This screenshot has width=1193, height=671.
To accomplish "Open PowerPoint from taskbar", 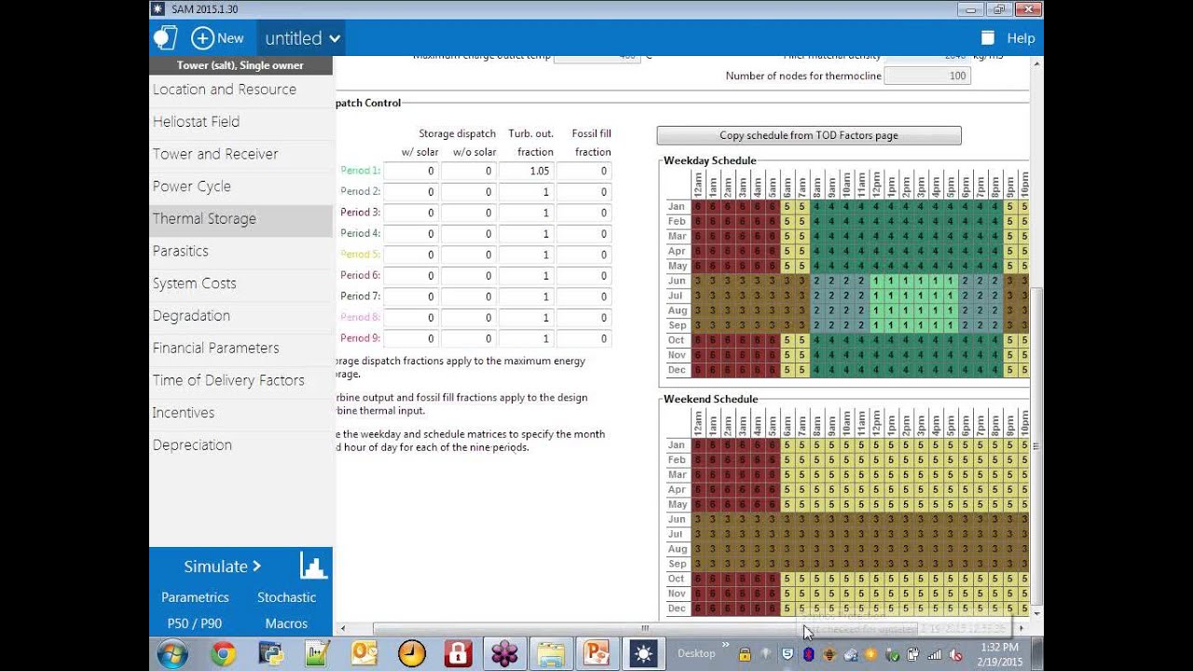I will [596, 653].
